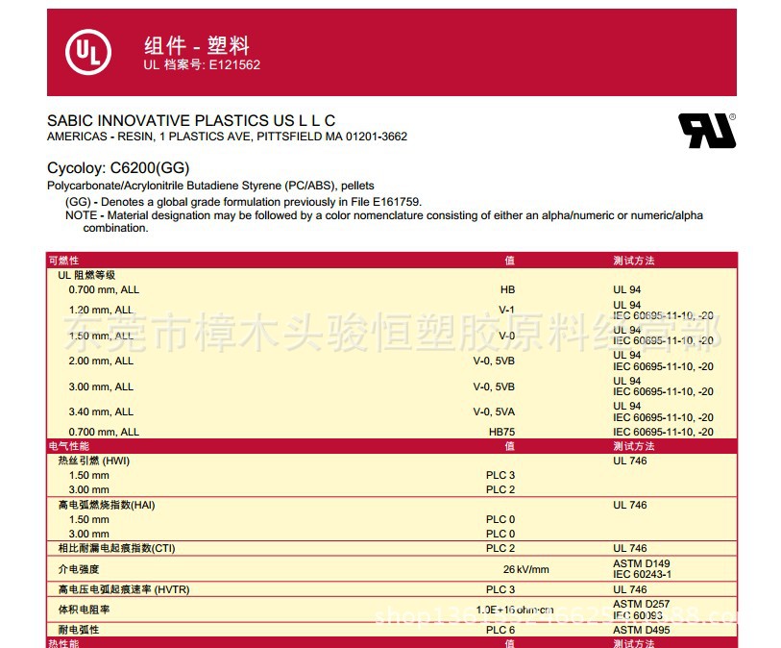Select the '耐电弧性' row label
The height and width of the screenshot is (648, 781).
pos(79,630)
